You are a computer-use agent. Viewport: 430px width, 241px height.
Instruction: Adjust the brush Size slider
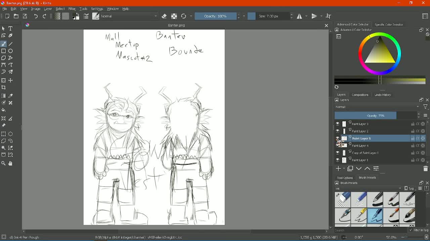268,16
